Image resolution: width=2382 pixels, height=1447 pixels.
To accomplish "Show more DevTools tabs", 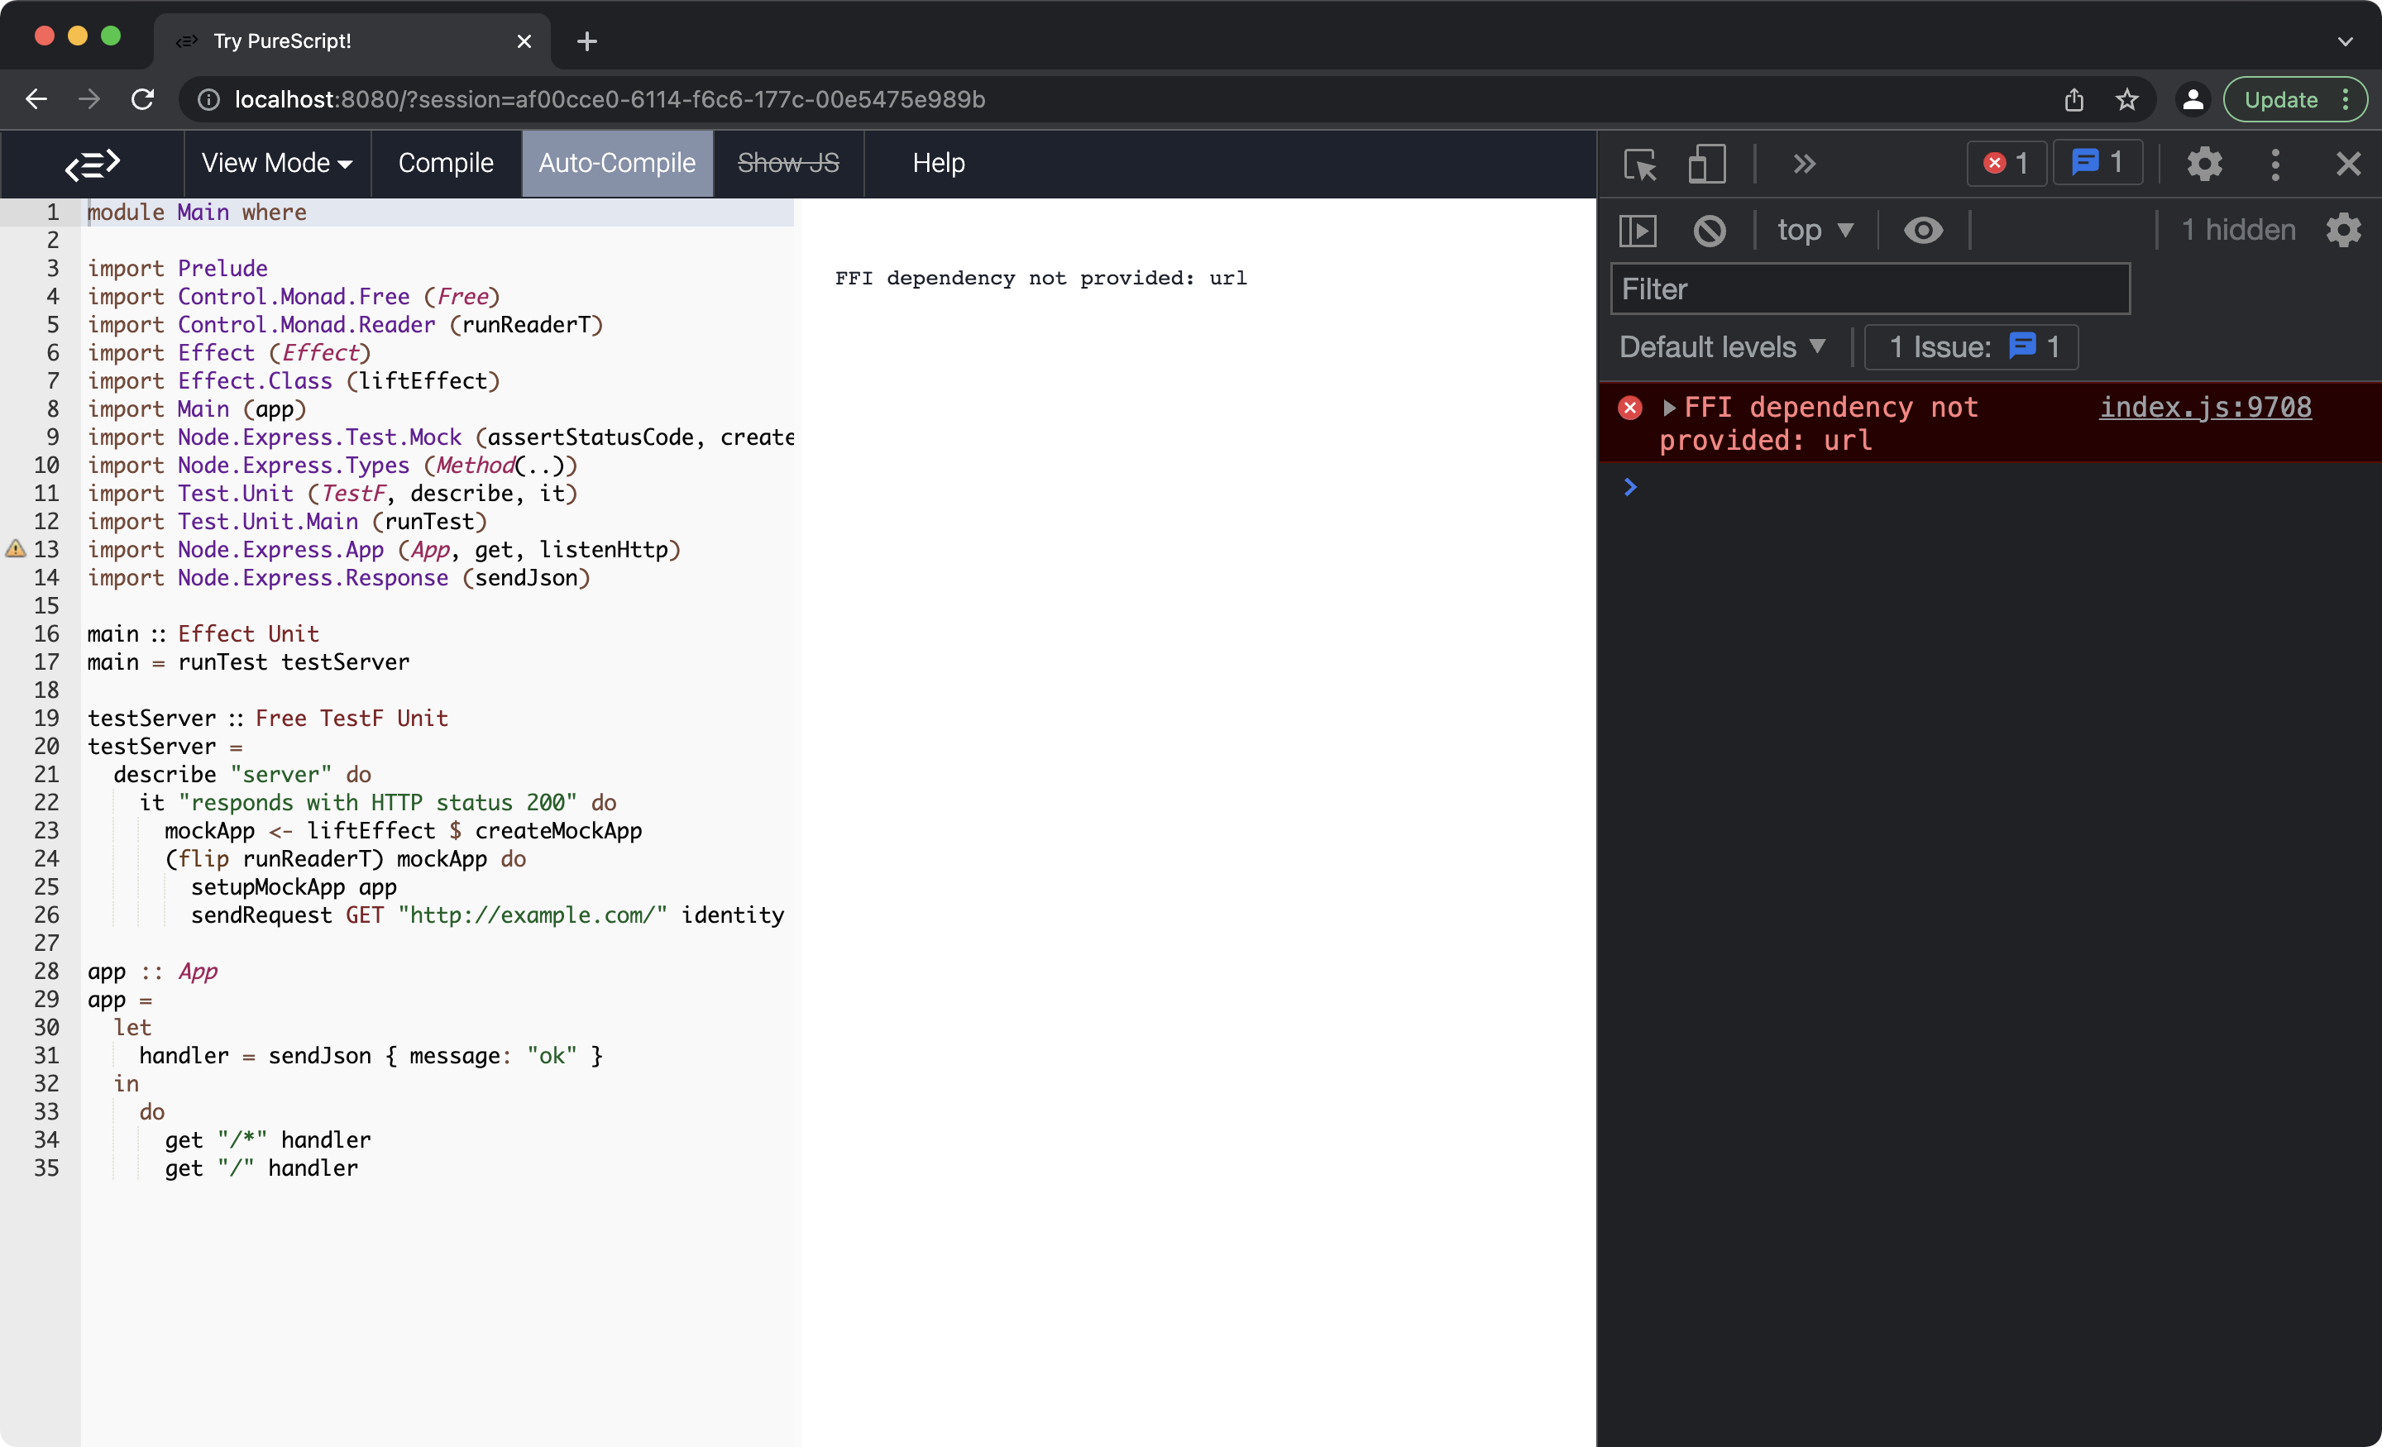I will 1804,165.
